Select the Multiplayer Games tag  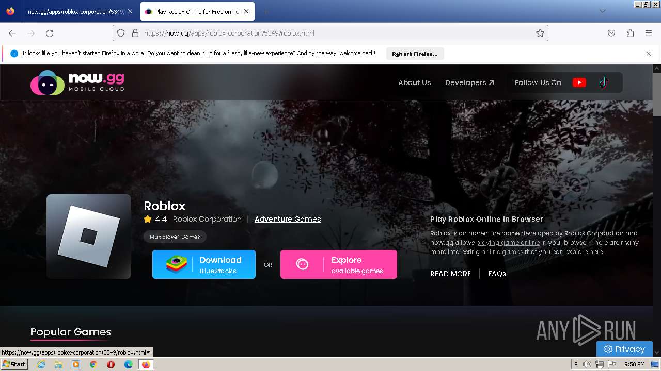[x=175, y=237]
